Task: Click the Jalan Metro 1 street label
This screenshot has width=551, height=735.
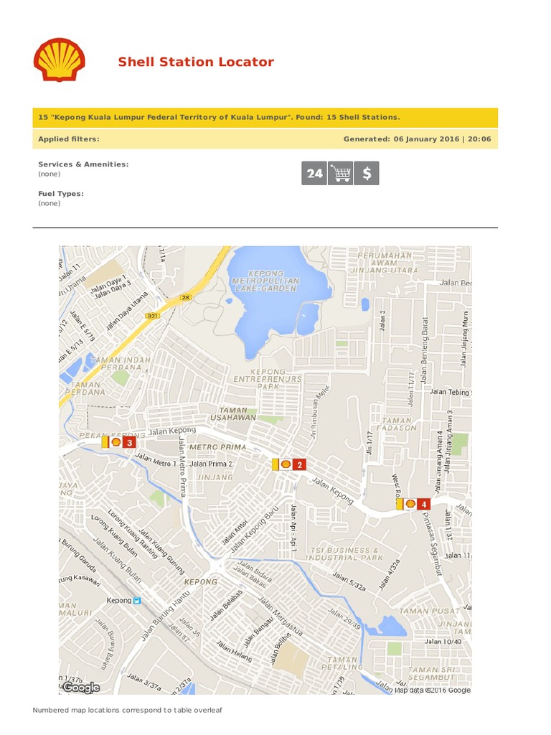Action: click(x=156, y=460)
